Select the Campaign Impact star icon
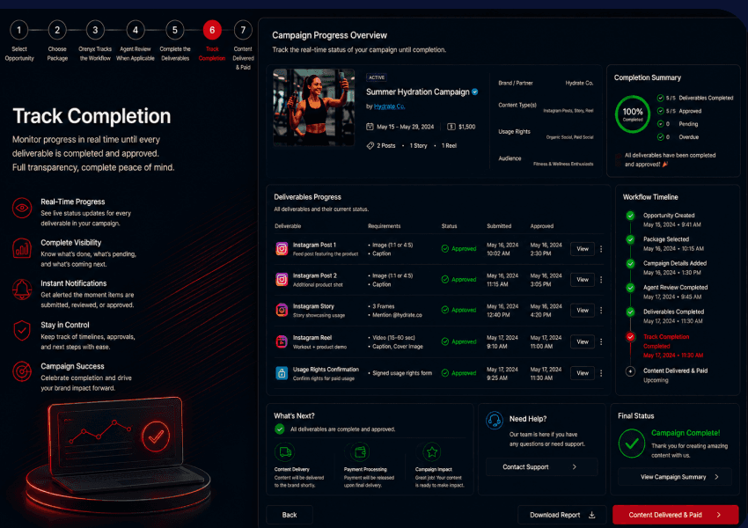The height and width of the screenshot is (528, 748). coord(432,451)
